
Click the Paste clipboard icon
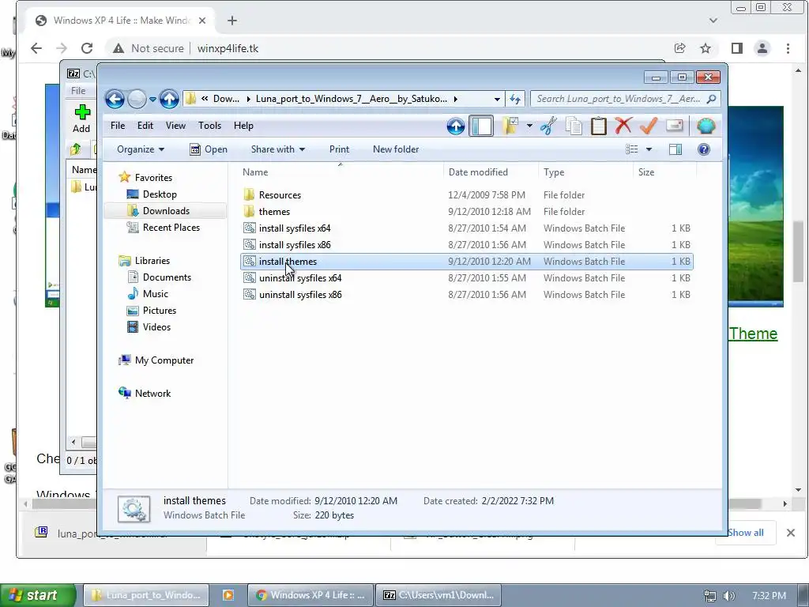coord(599,126)
